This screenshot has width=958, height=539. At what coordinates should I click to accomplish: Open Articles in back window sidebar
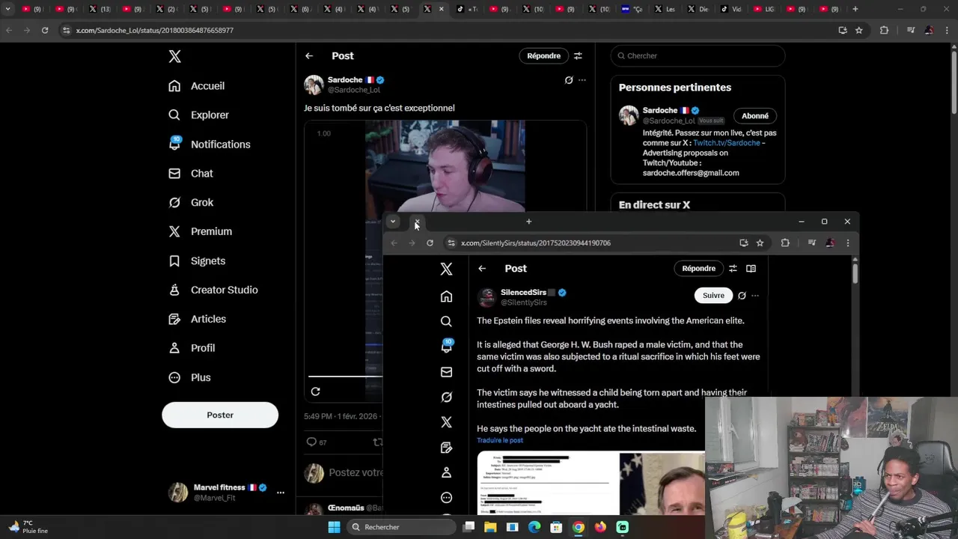coord(198,320)
